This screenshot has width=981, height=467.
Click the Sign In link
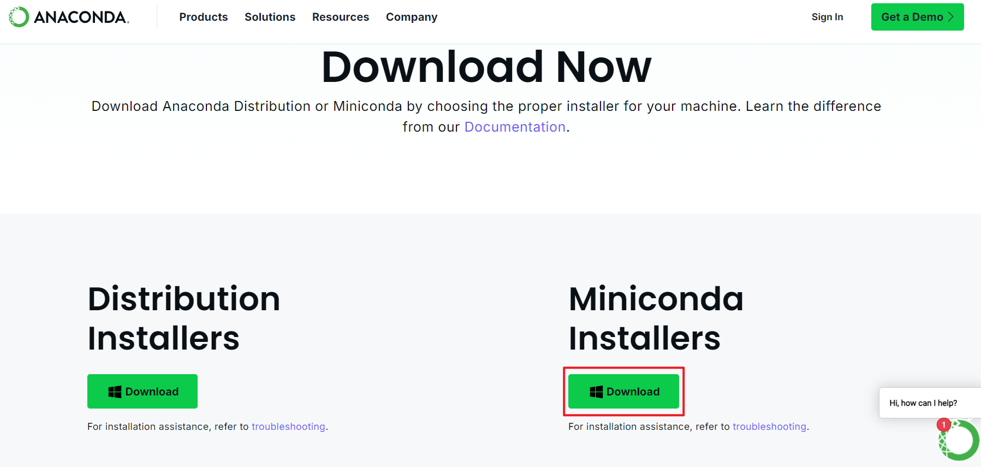pos(827,17)
